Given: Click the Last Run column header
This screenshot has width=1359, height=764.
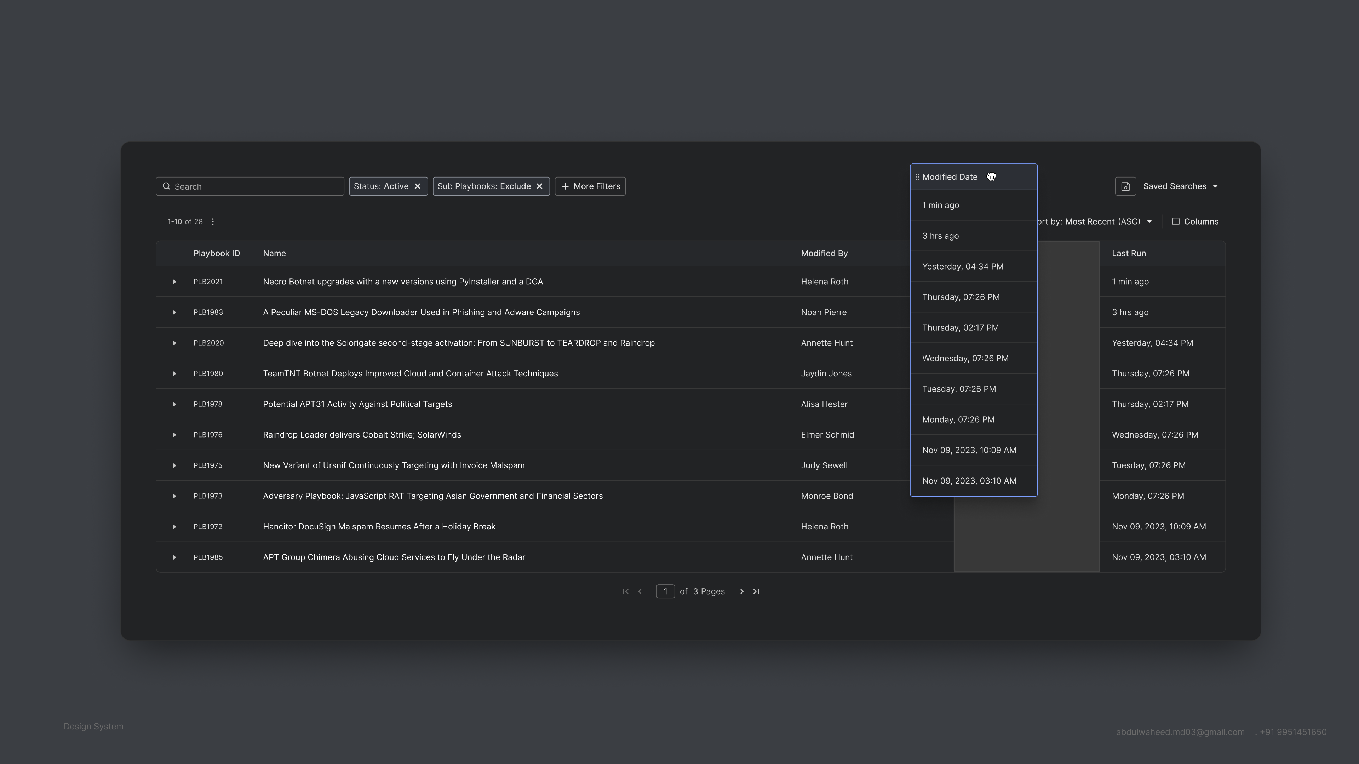Looking at the screenshot, I should tap(1129, 254).
